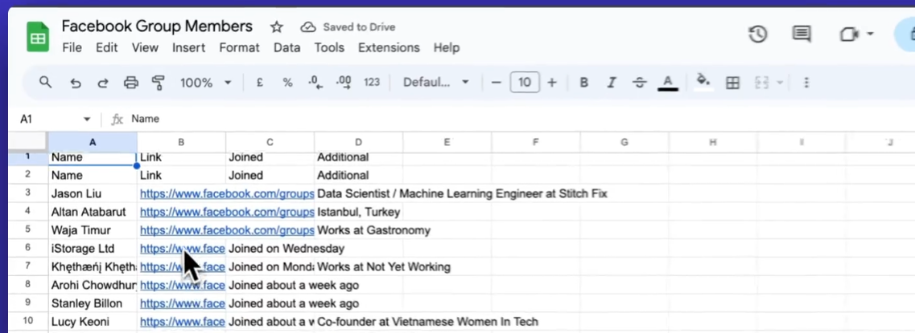Viewport: 915px width, 333px height.
Task: Open the Format menu
Action: (x=239, y=47)
